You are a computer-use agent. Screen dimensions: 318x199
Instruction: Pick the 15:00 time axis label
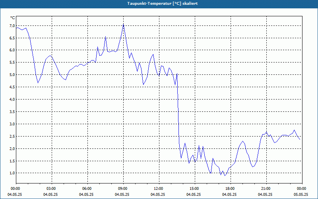click(194, 189)
